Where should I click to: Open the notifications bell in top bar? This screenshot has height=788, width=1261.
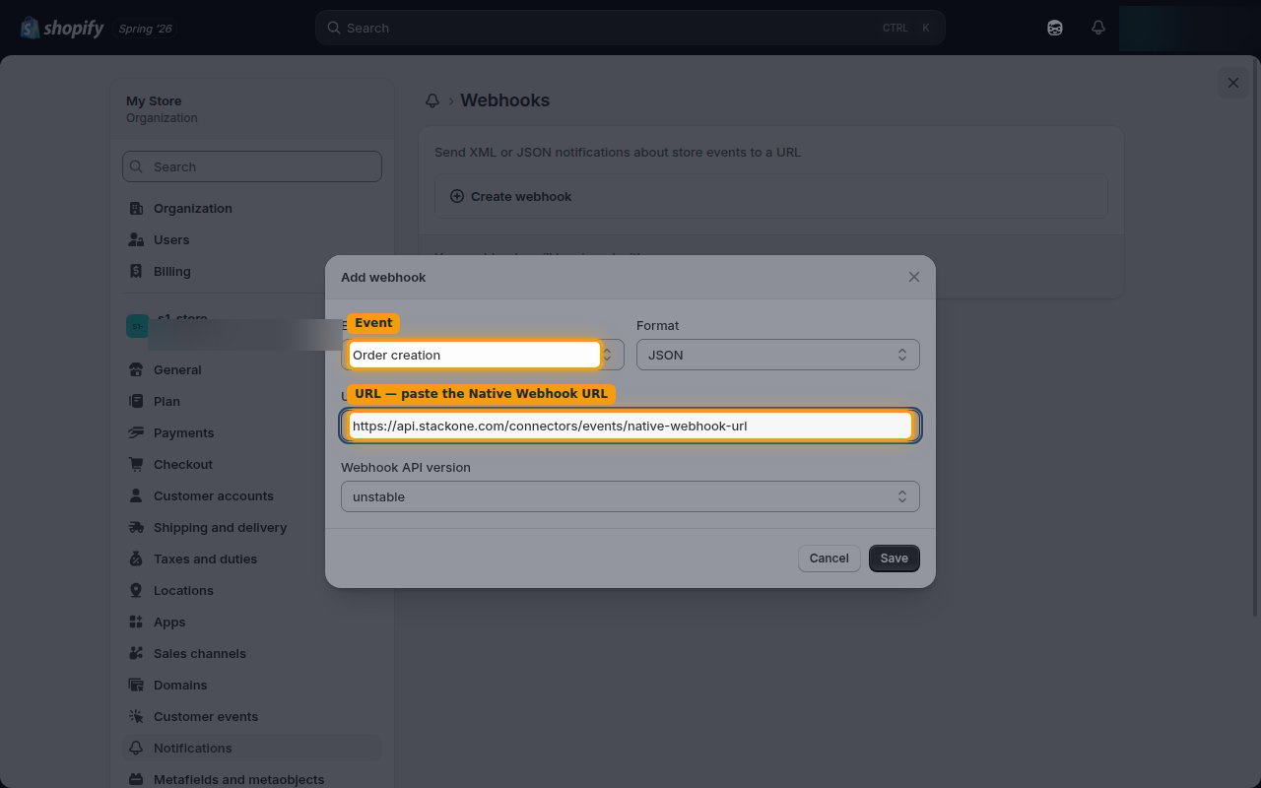click(1098, 28)
